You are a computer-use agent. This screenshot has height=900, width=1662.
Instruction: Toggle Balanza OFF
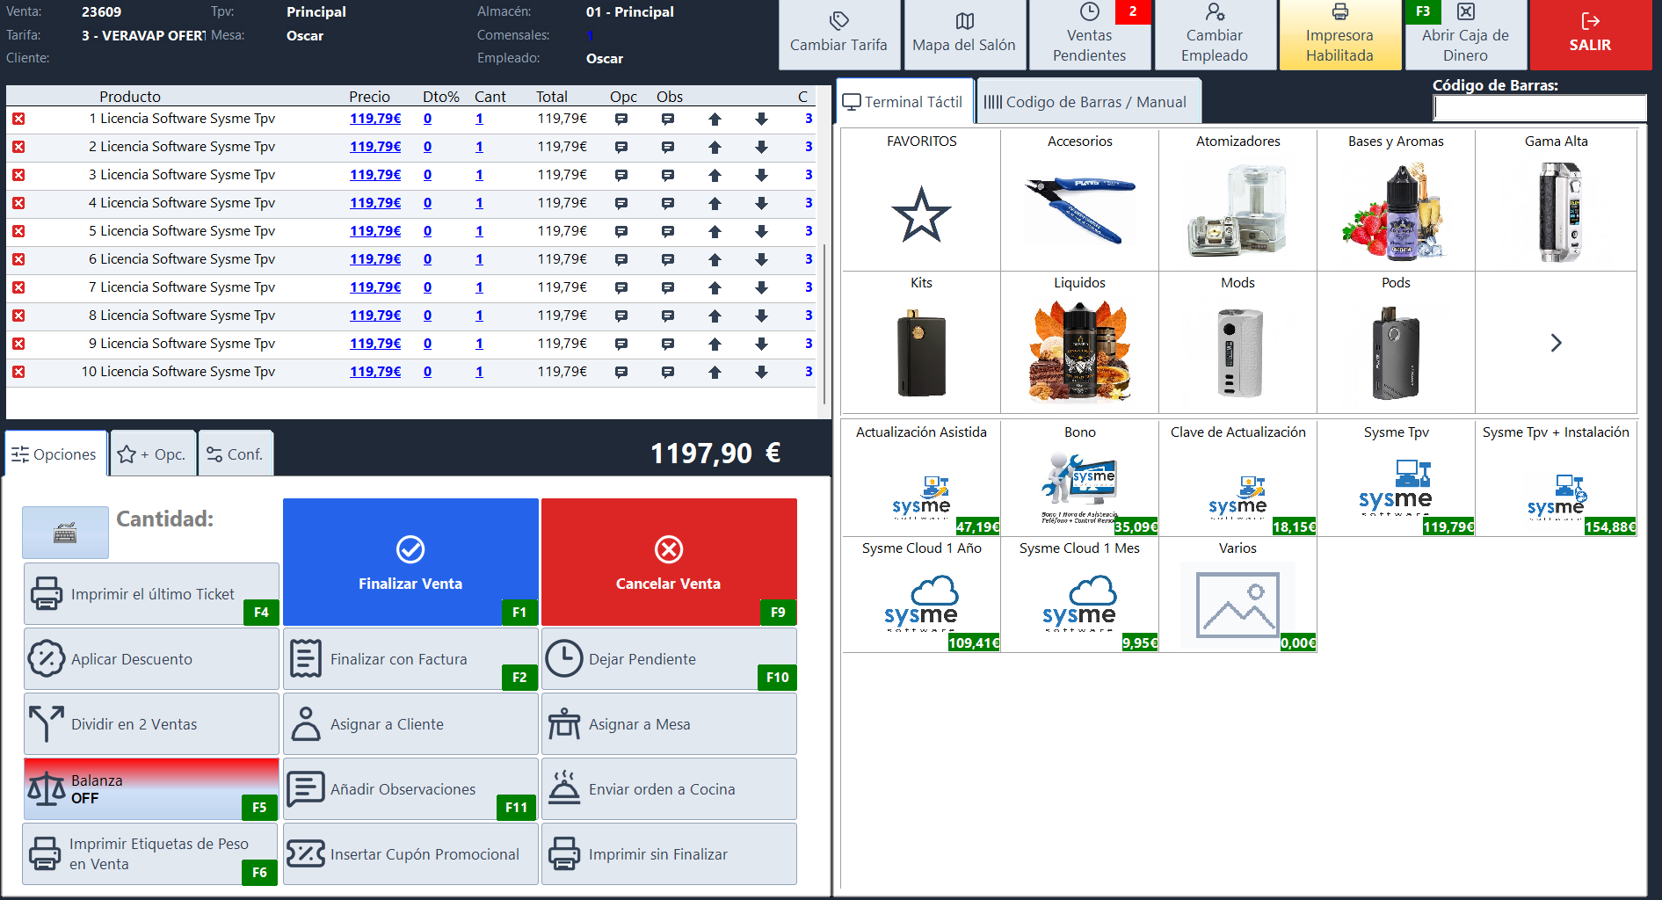[x=151, y=789]
